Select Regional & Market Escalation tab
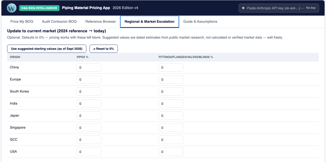 [150, 22]
